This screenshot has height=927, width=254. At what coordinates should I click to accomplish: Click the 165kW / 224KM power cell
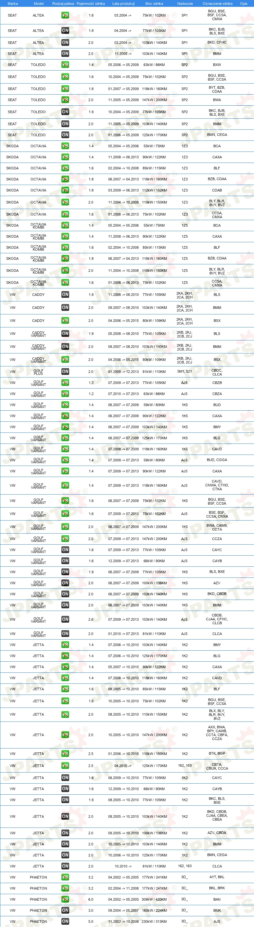click(x=154, y=910)
